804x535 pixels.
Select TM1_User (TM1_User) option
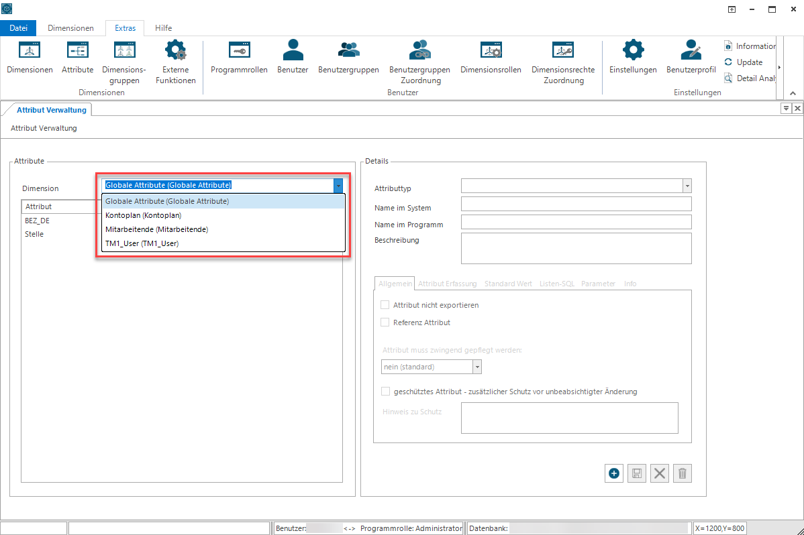pos(223,243)
